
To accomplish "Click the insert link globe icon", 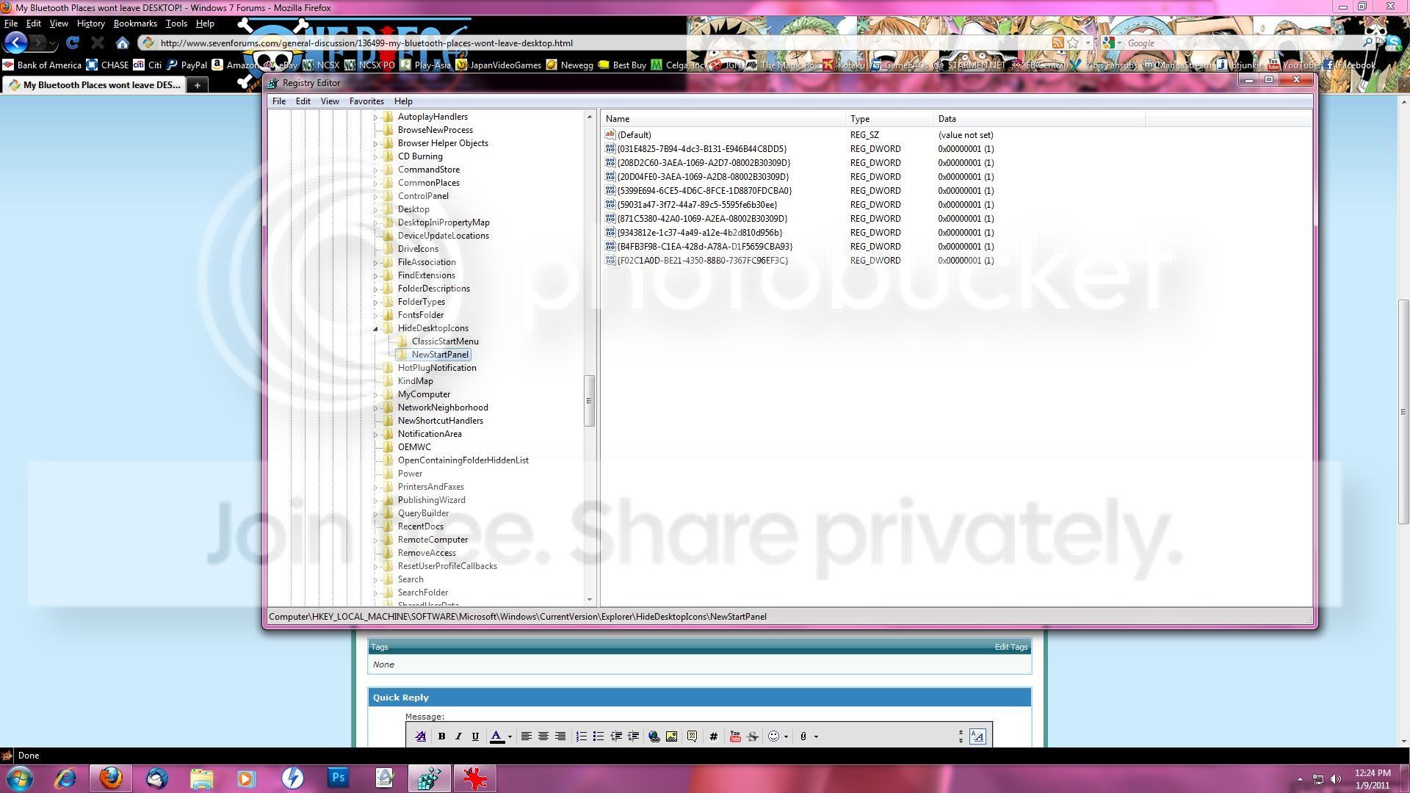I will pos(654,736).
